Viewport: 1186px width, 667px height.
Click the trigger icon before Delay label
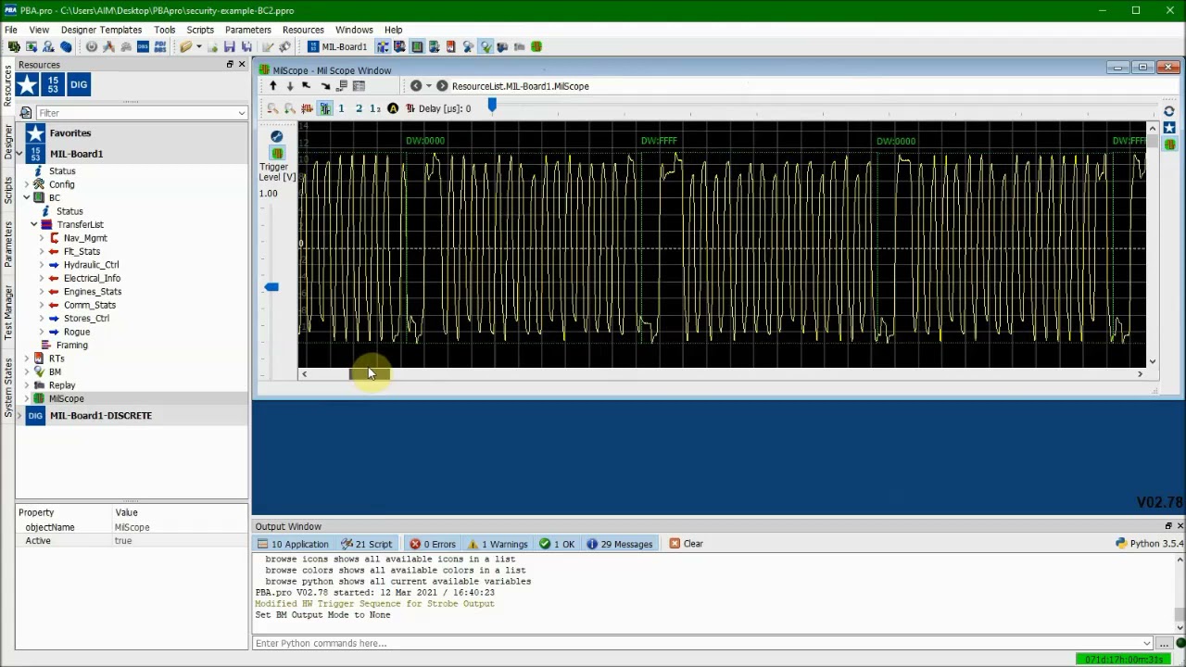(x=410, y=108)
